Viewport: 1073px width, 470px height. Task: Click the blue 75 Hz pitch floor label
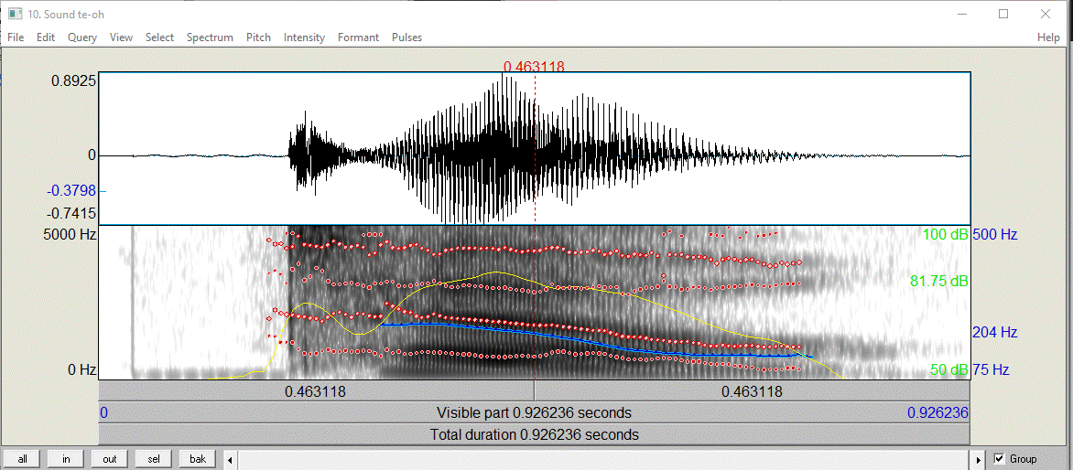point(991,370)
